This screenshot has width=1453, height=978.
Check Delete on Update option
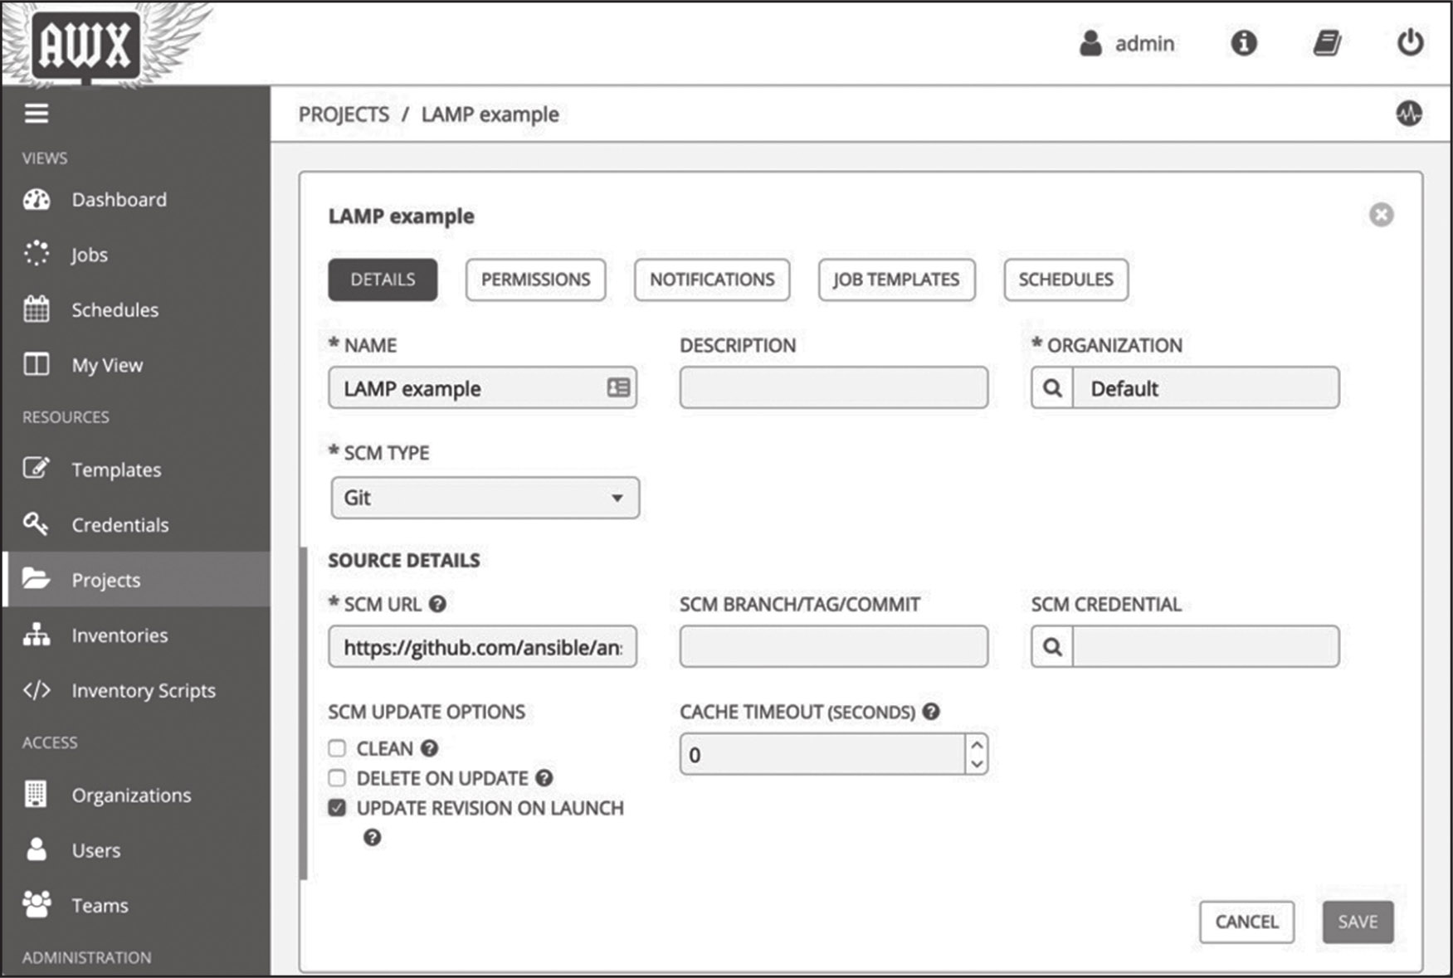pos(337,778)
